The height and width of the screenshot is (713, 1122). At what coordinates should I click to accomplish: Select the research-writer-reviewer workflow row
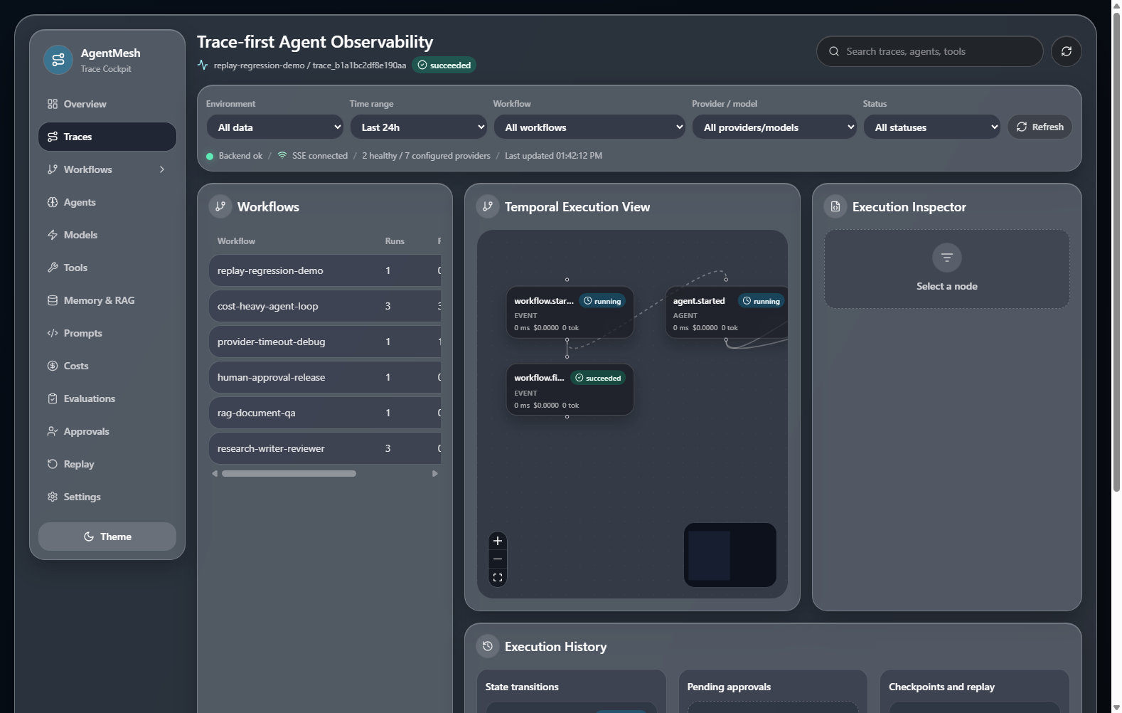click(325, 448)
